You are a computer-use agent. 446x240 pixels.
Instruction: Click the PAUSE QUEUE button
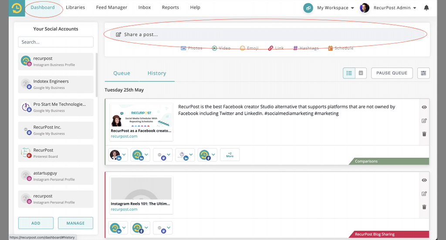[392, 73]
